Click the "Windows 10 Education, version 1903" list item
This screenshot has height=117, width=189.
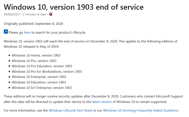point(39,82)
